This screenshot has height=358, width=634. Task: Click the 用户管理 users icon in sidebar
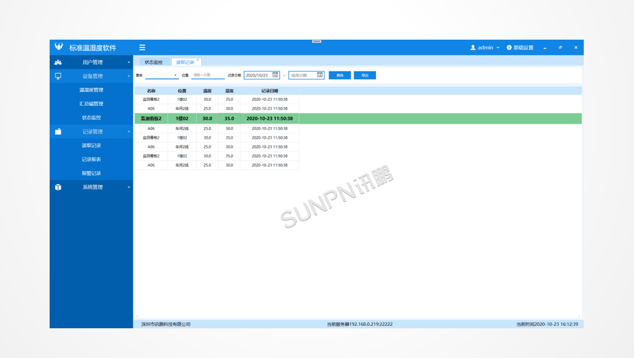click(x=58, y=63)
